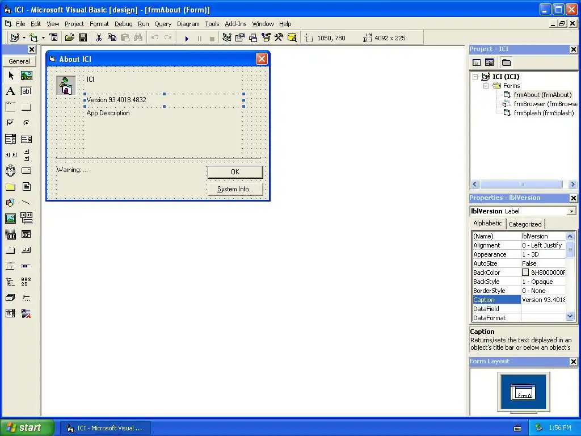The height and width of the screenshot is (436, 581).
Task: Select the Alignment property row
Action: 519,245
